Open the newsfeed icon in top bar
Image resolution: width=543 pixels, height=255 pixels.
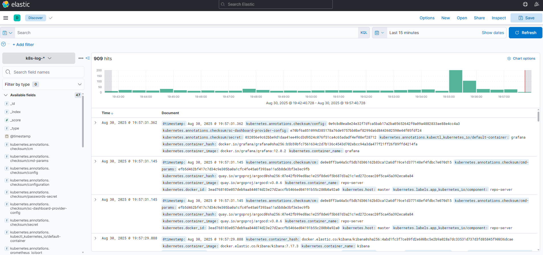pos(537,4)
